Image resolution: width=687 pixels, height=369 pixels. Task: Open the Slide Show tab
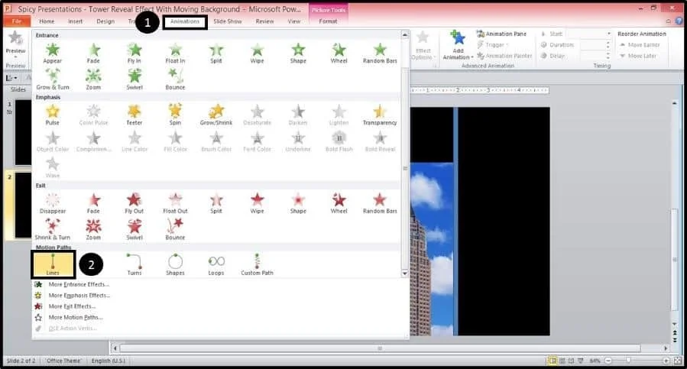[x=228, y=21]
